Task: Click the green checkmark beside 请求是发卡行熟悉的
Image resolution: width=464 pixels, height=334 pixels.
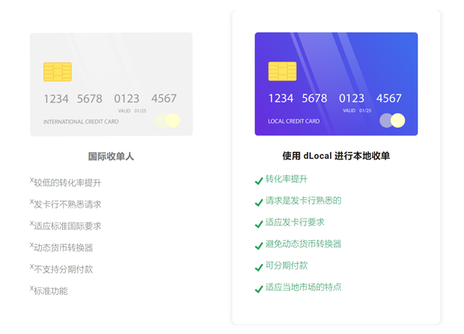Action: (x=258, y=202)
